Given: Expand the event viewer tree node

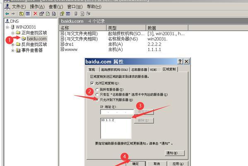Looking at the screenshot, I should (x=13, y=51).
